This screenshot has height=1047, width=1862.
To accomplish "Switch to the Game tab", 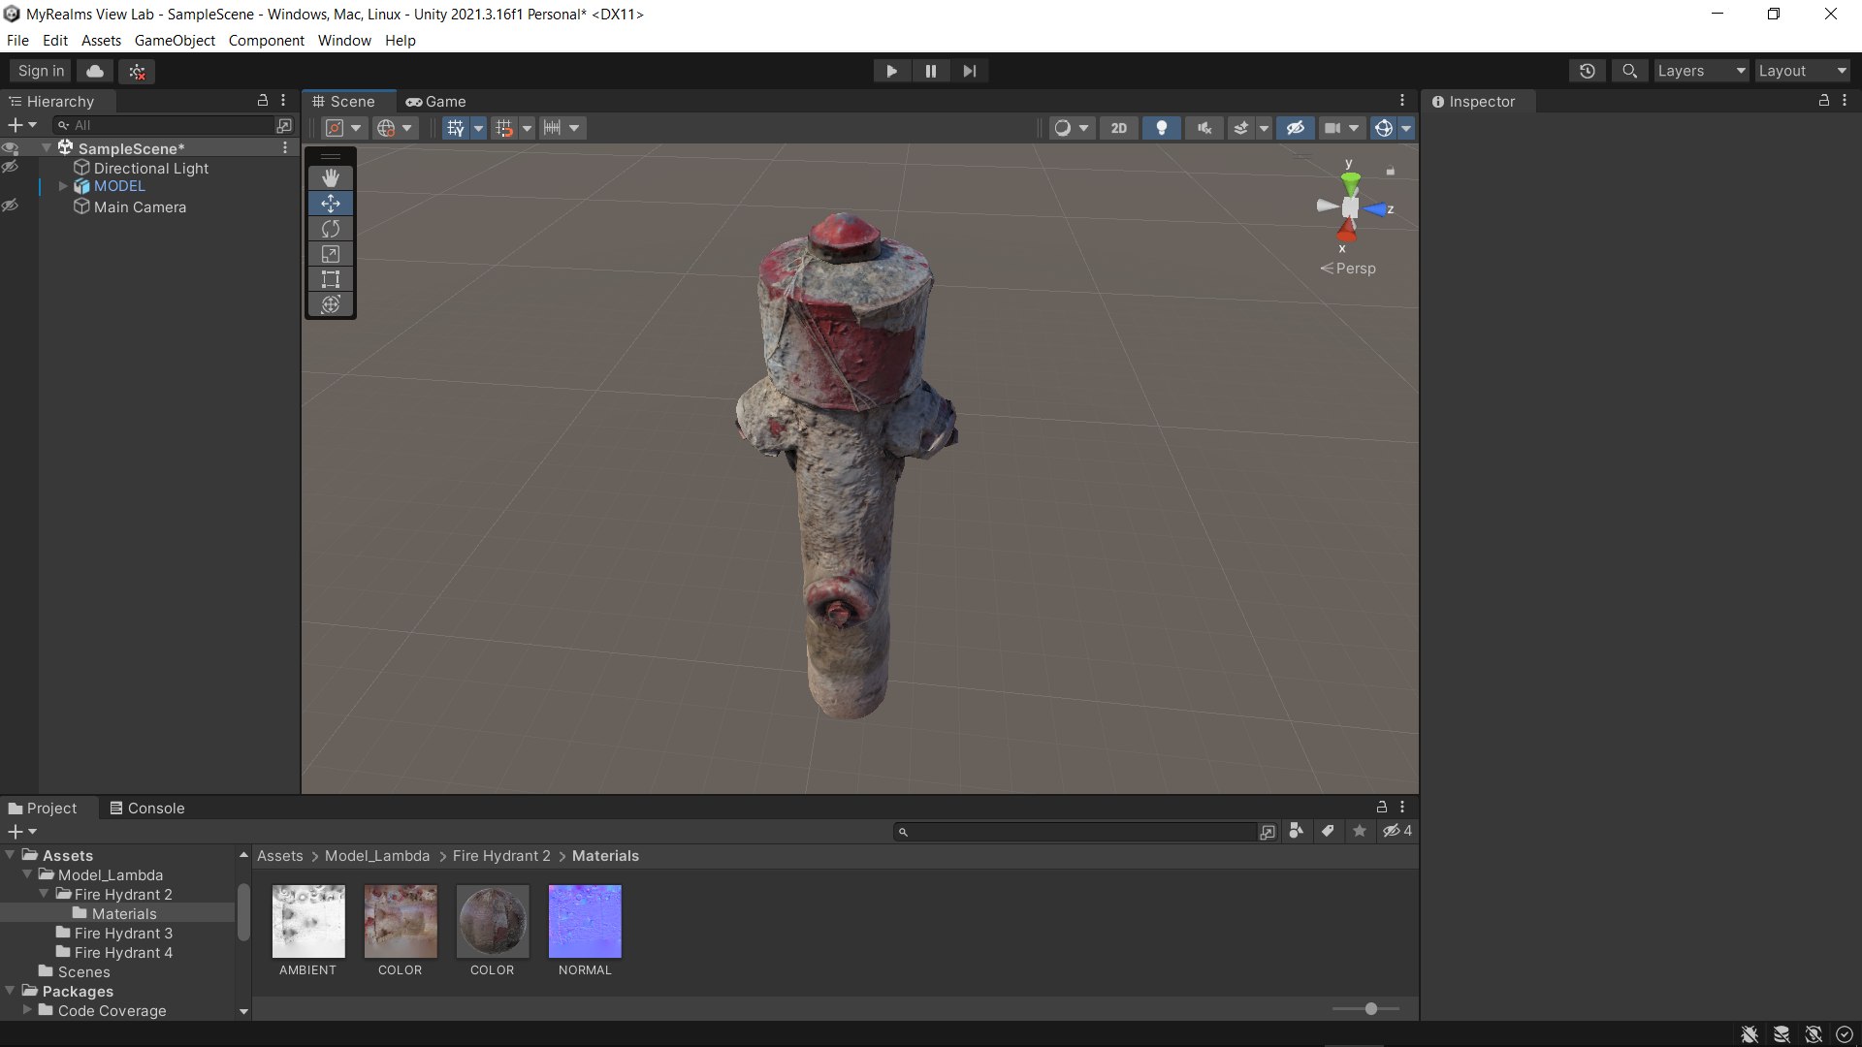I will (435, 101).
